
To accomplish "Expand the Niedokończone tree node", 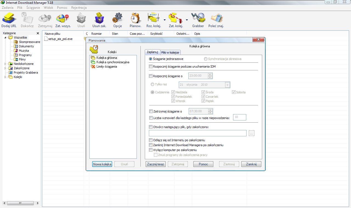I will 5,64.
